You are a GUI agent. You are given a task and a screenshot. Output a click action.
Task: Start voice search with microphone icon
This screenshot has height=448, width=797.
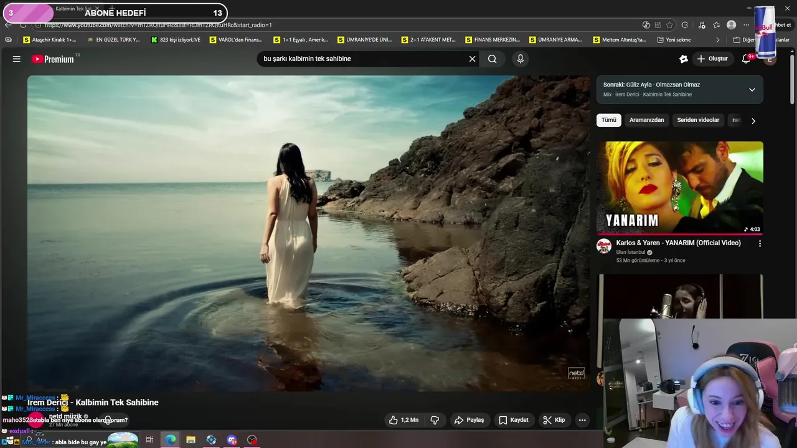tap(521, 59)
